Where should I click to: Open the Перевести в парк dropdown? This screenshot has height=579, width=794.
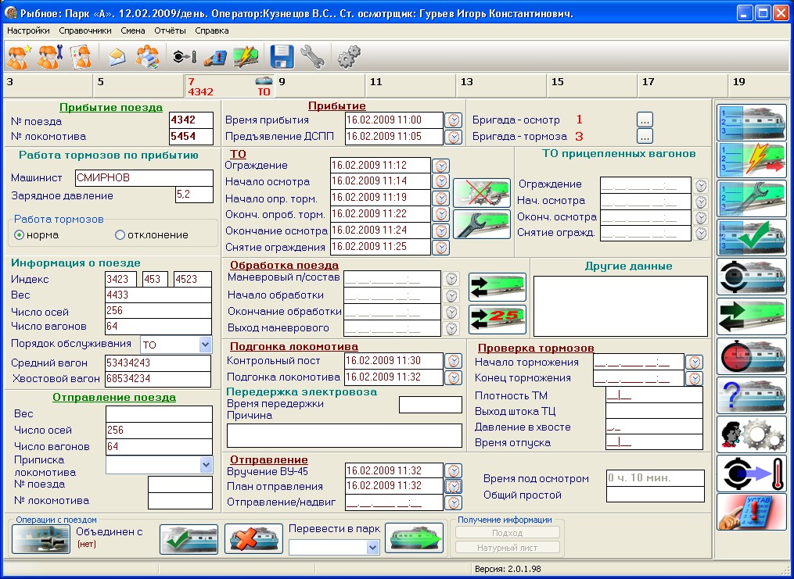tap(372, 547)
